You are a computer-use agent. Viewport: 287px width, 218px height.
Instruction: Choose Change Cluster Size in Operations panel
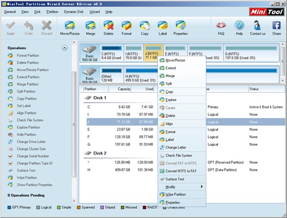click(x=31, y=149)
